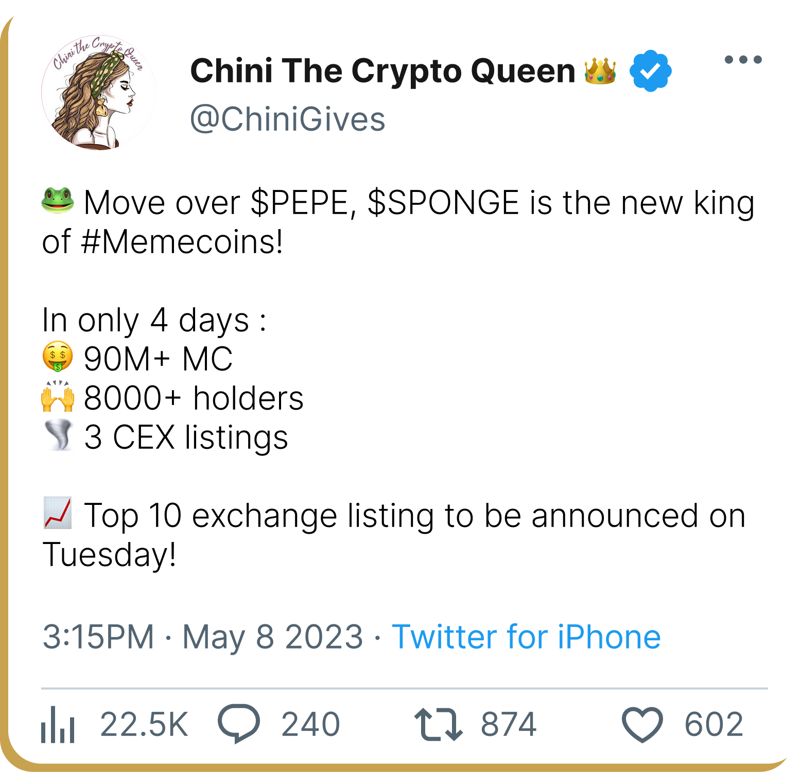Click the crown emoji beside the name
Image resolution: width=801 pixels, height=772 pixels.
[x=600, y=71]
